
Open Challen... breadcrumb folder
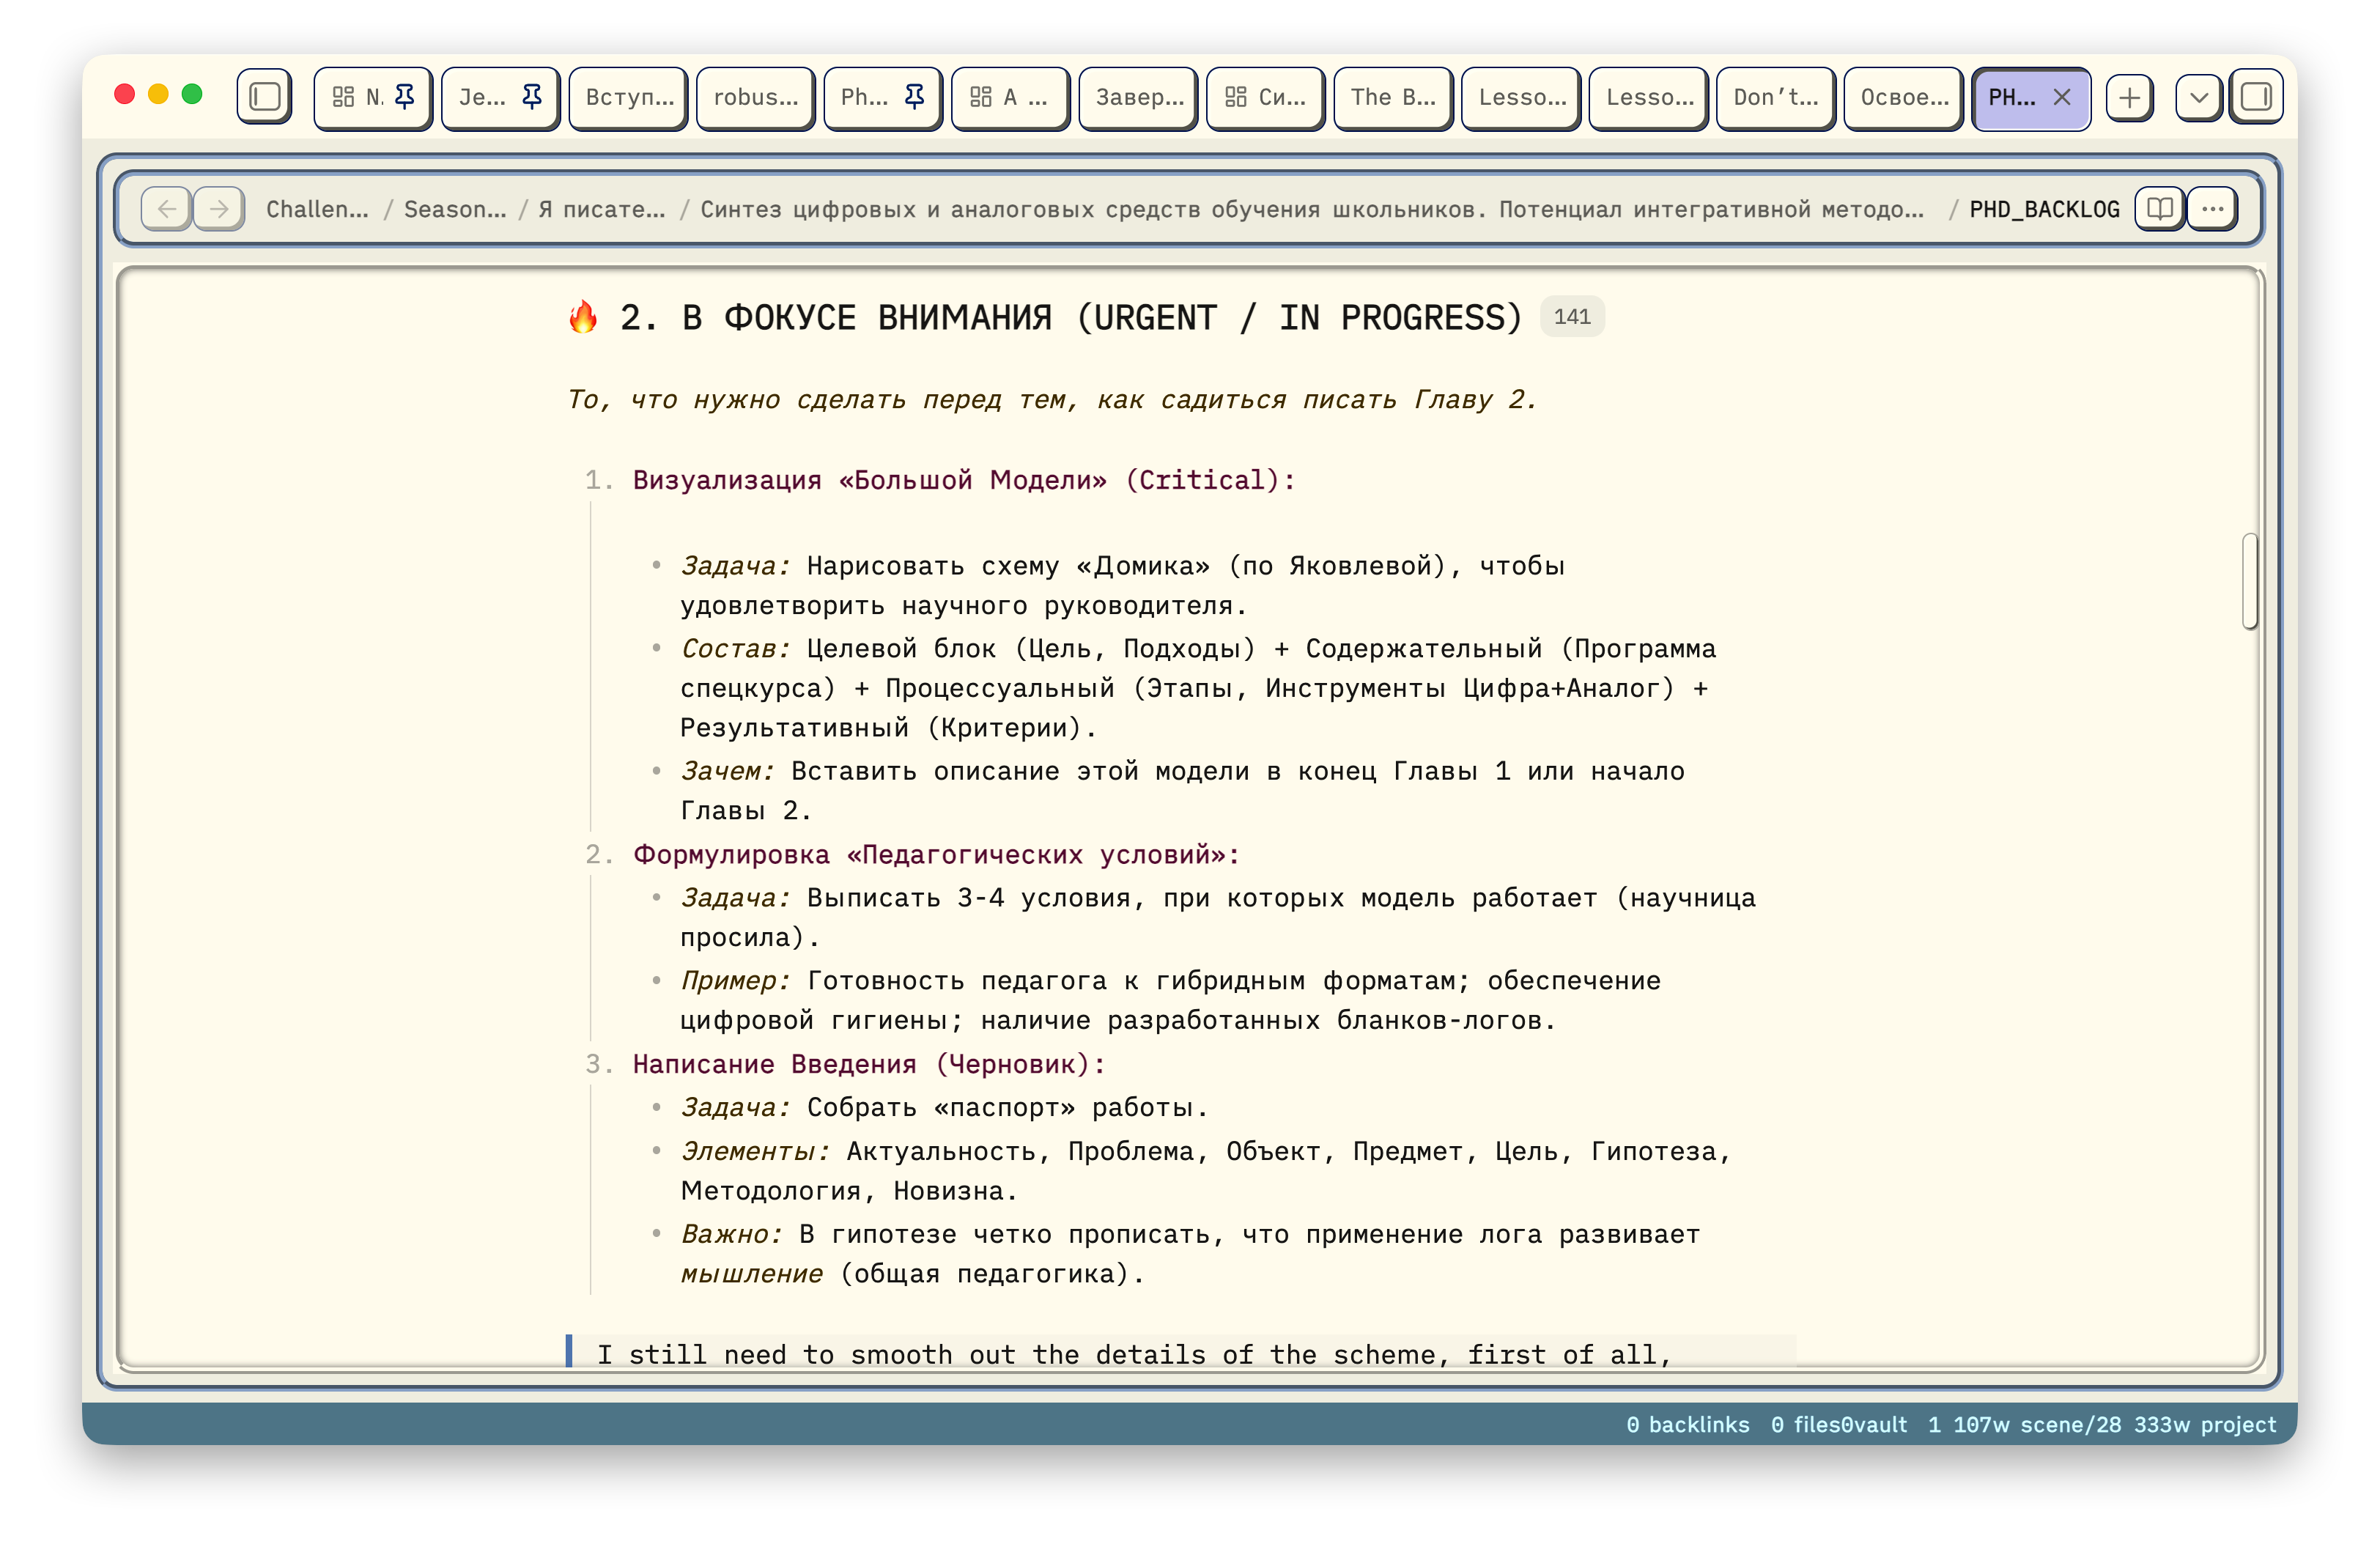click(317, 209)
